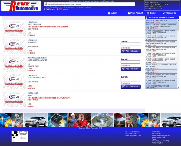Viewport: 181px width, 146px height.
Task: Click the search magnifier icon
Action: coord(45,4)
